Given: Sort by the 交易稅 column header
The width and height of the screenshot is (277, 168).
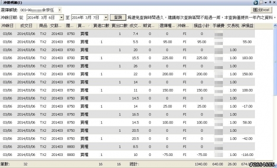Looking at the screenshot, I should [x=233, y=26].
